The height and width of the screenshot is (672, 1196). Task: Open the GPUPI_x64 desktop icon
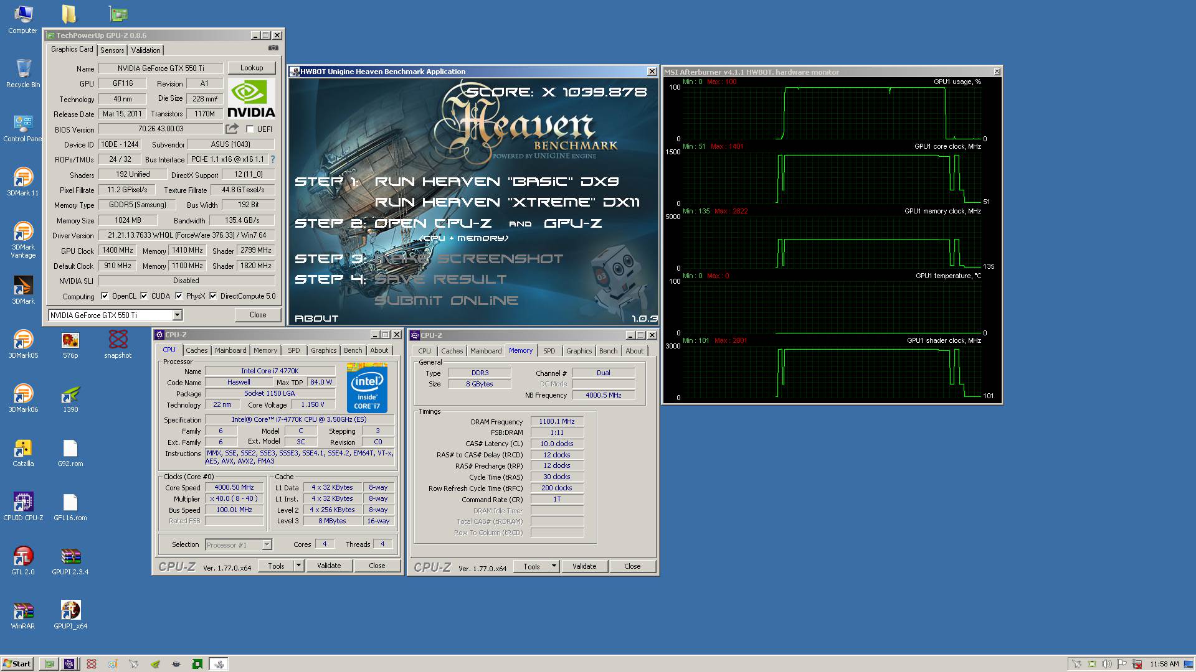(70, 615)
